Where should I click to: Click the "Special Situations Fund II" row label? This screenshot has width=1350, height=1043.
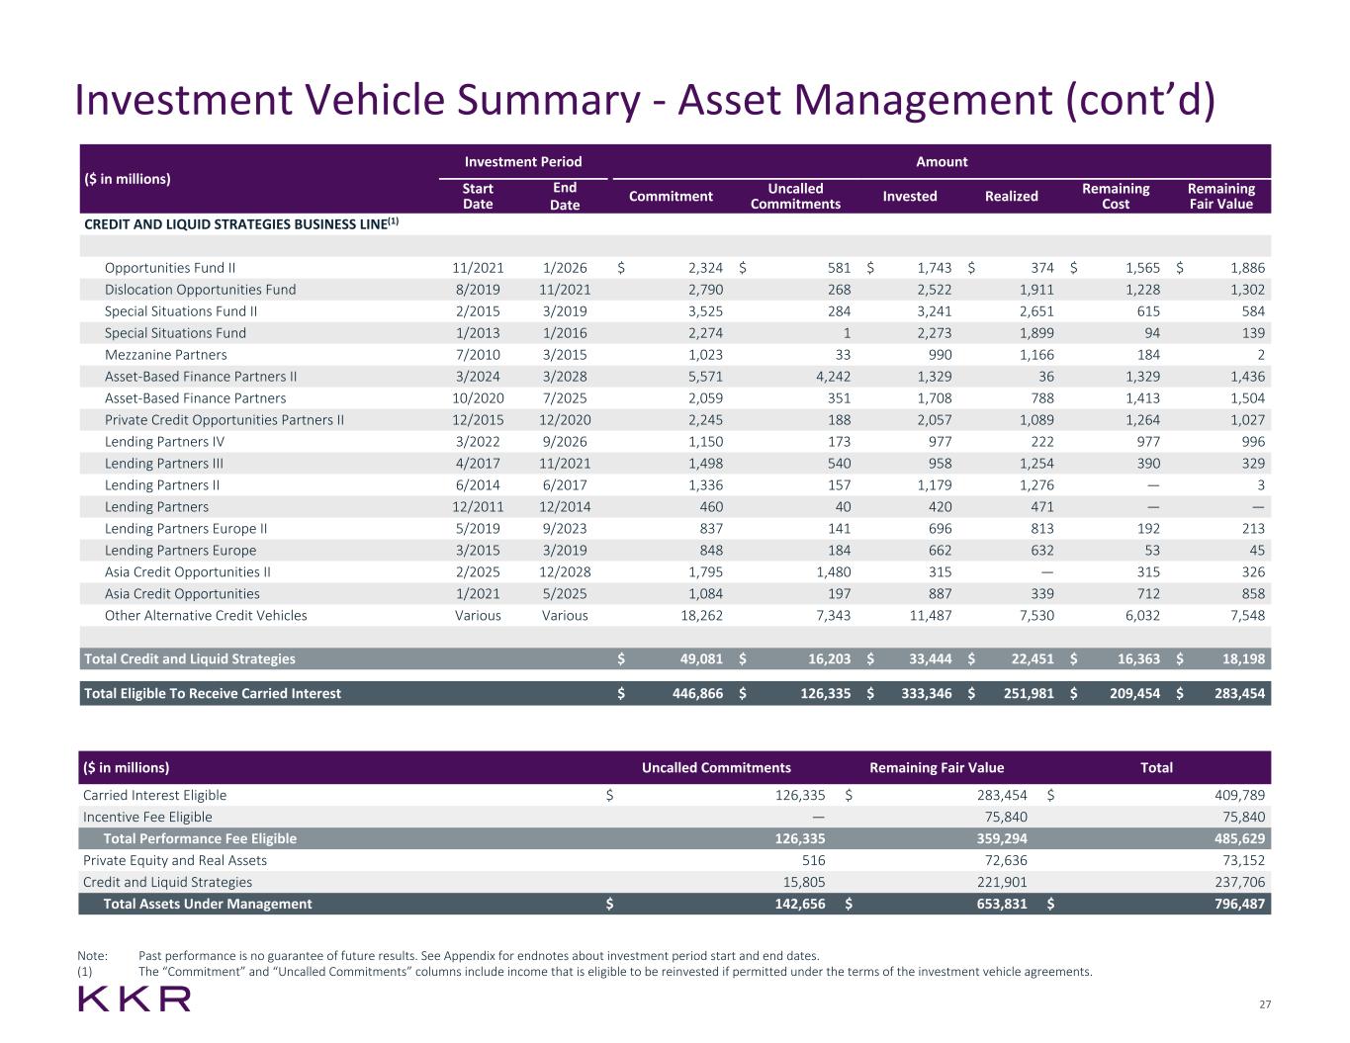point(181,311)
